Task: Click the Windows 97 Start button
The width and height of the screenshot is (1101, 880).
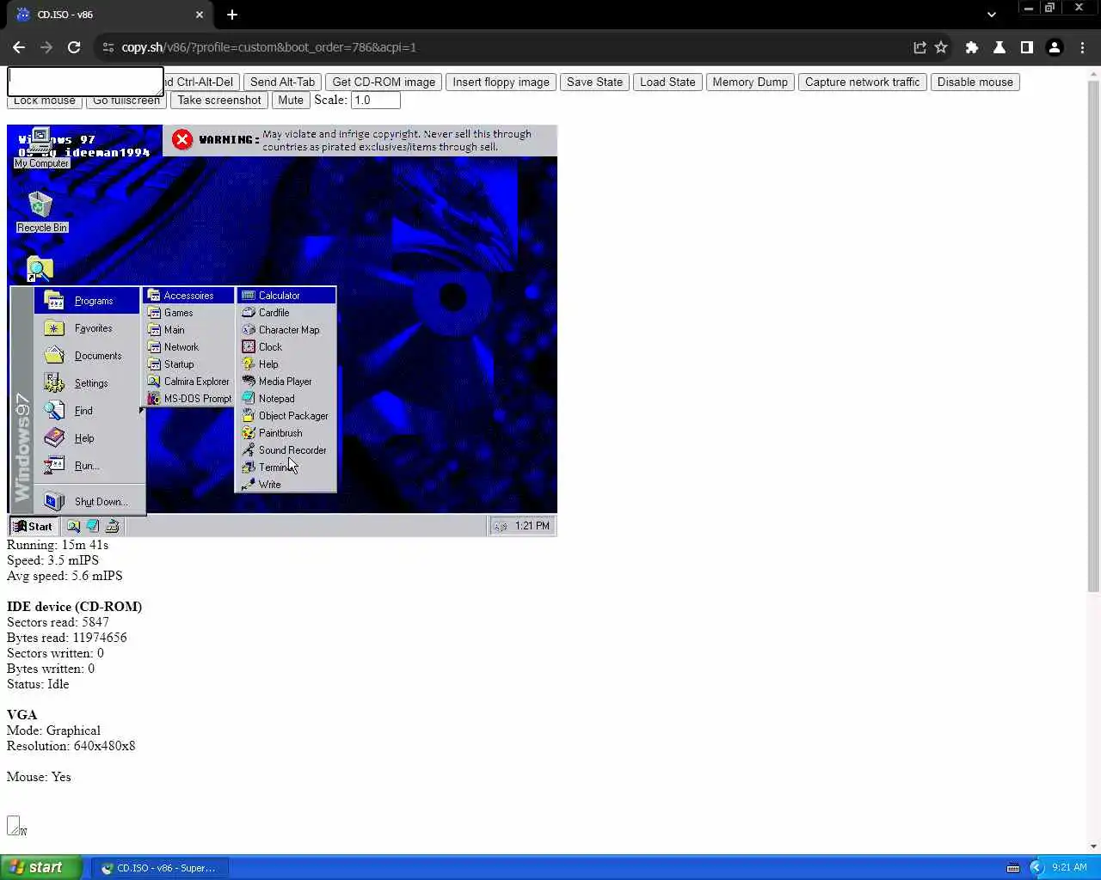Action: pyautogui.click(x=34, y=526)
